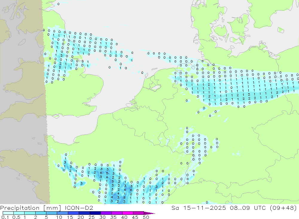Image resolution: width=299 pixels, height=219 pixels.
Task: Click the "30" legend label
Action: pyautogui.click(x=102, y=217)
